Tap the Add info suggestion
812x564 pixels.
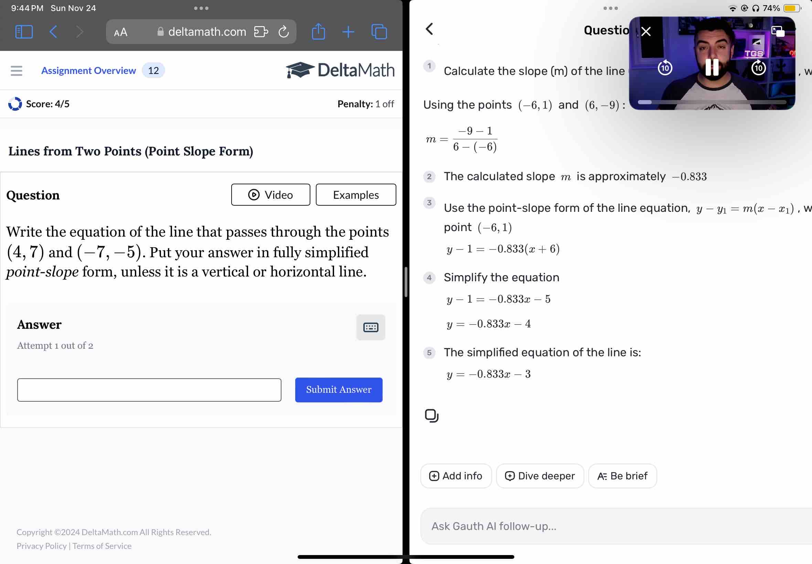coord(456,476)
